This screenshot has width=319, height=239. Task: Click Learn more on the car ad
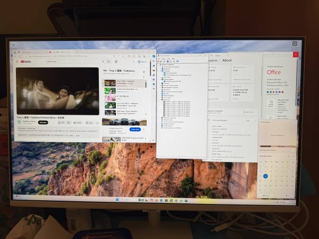tap(135, 129)
